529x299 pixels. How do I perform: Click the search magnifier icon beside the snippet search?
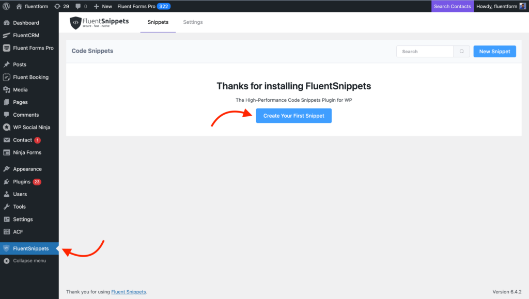(x=461, y=51)
